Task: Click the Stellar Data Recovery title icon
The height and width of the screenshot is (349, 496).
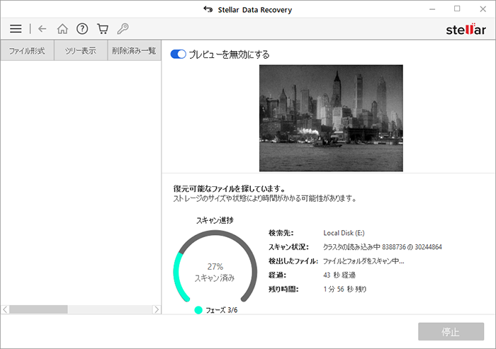Action: 208,9
